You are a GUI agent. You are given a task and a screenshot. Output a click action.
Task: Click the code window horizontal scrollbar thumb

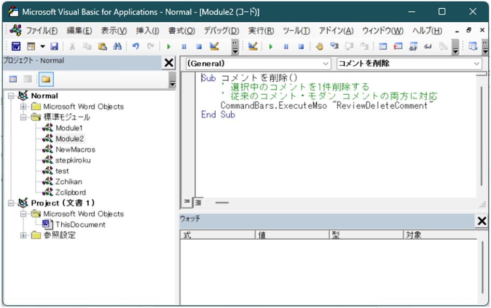click(222, 202)
